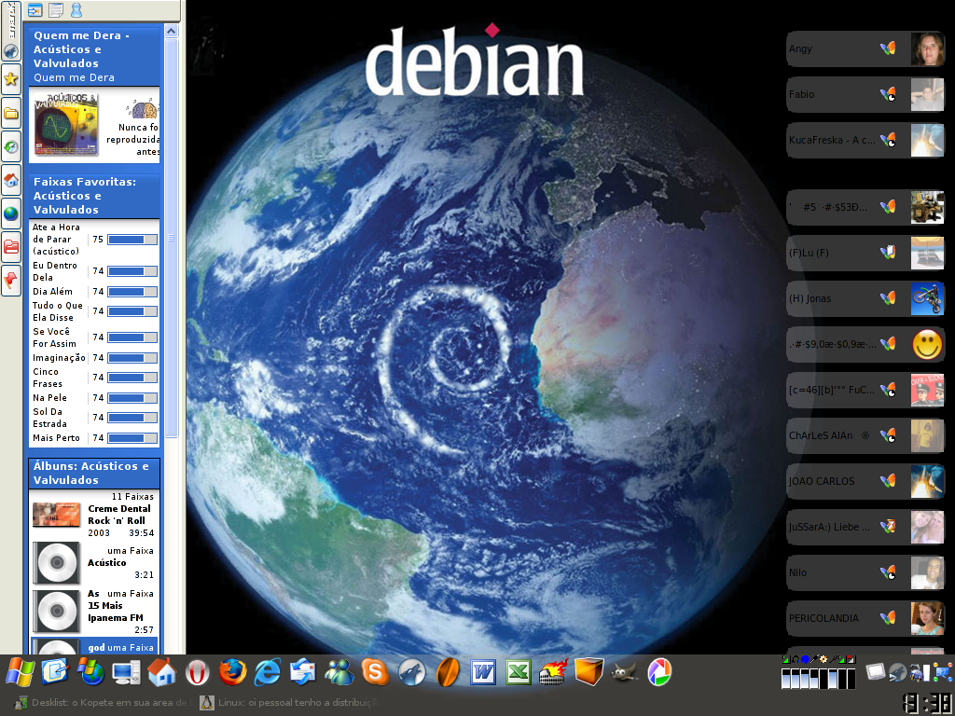955x716 pixels.
Task: Select the track Dia Além
Action: tap(52, 292)
